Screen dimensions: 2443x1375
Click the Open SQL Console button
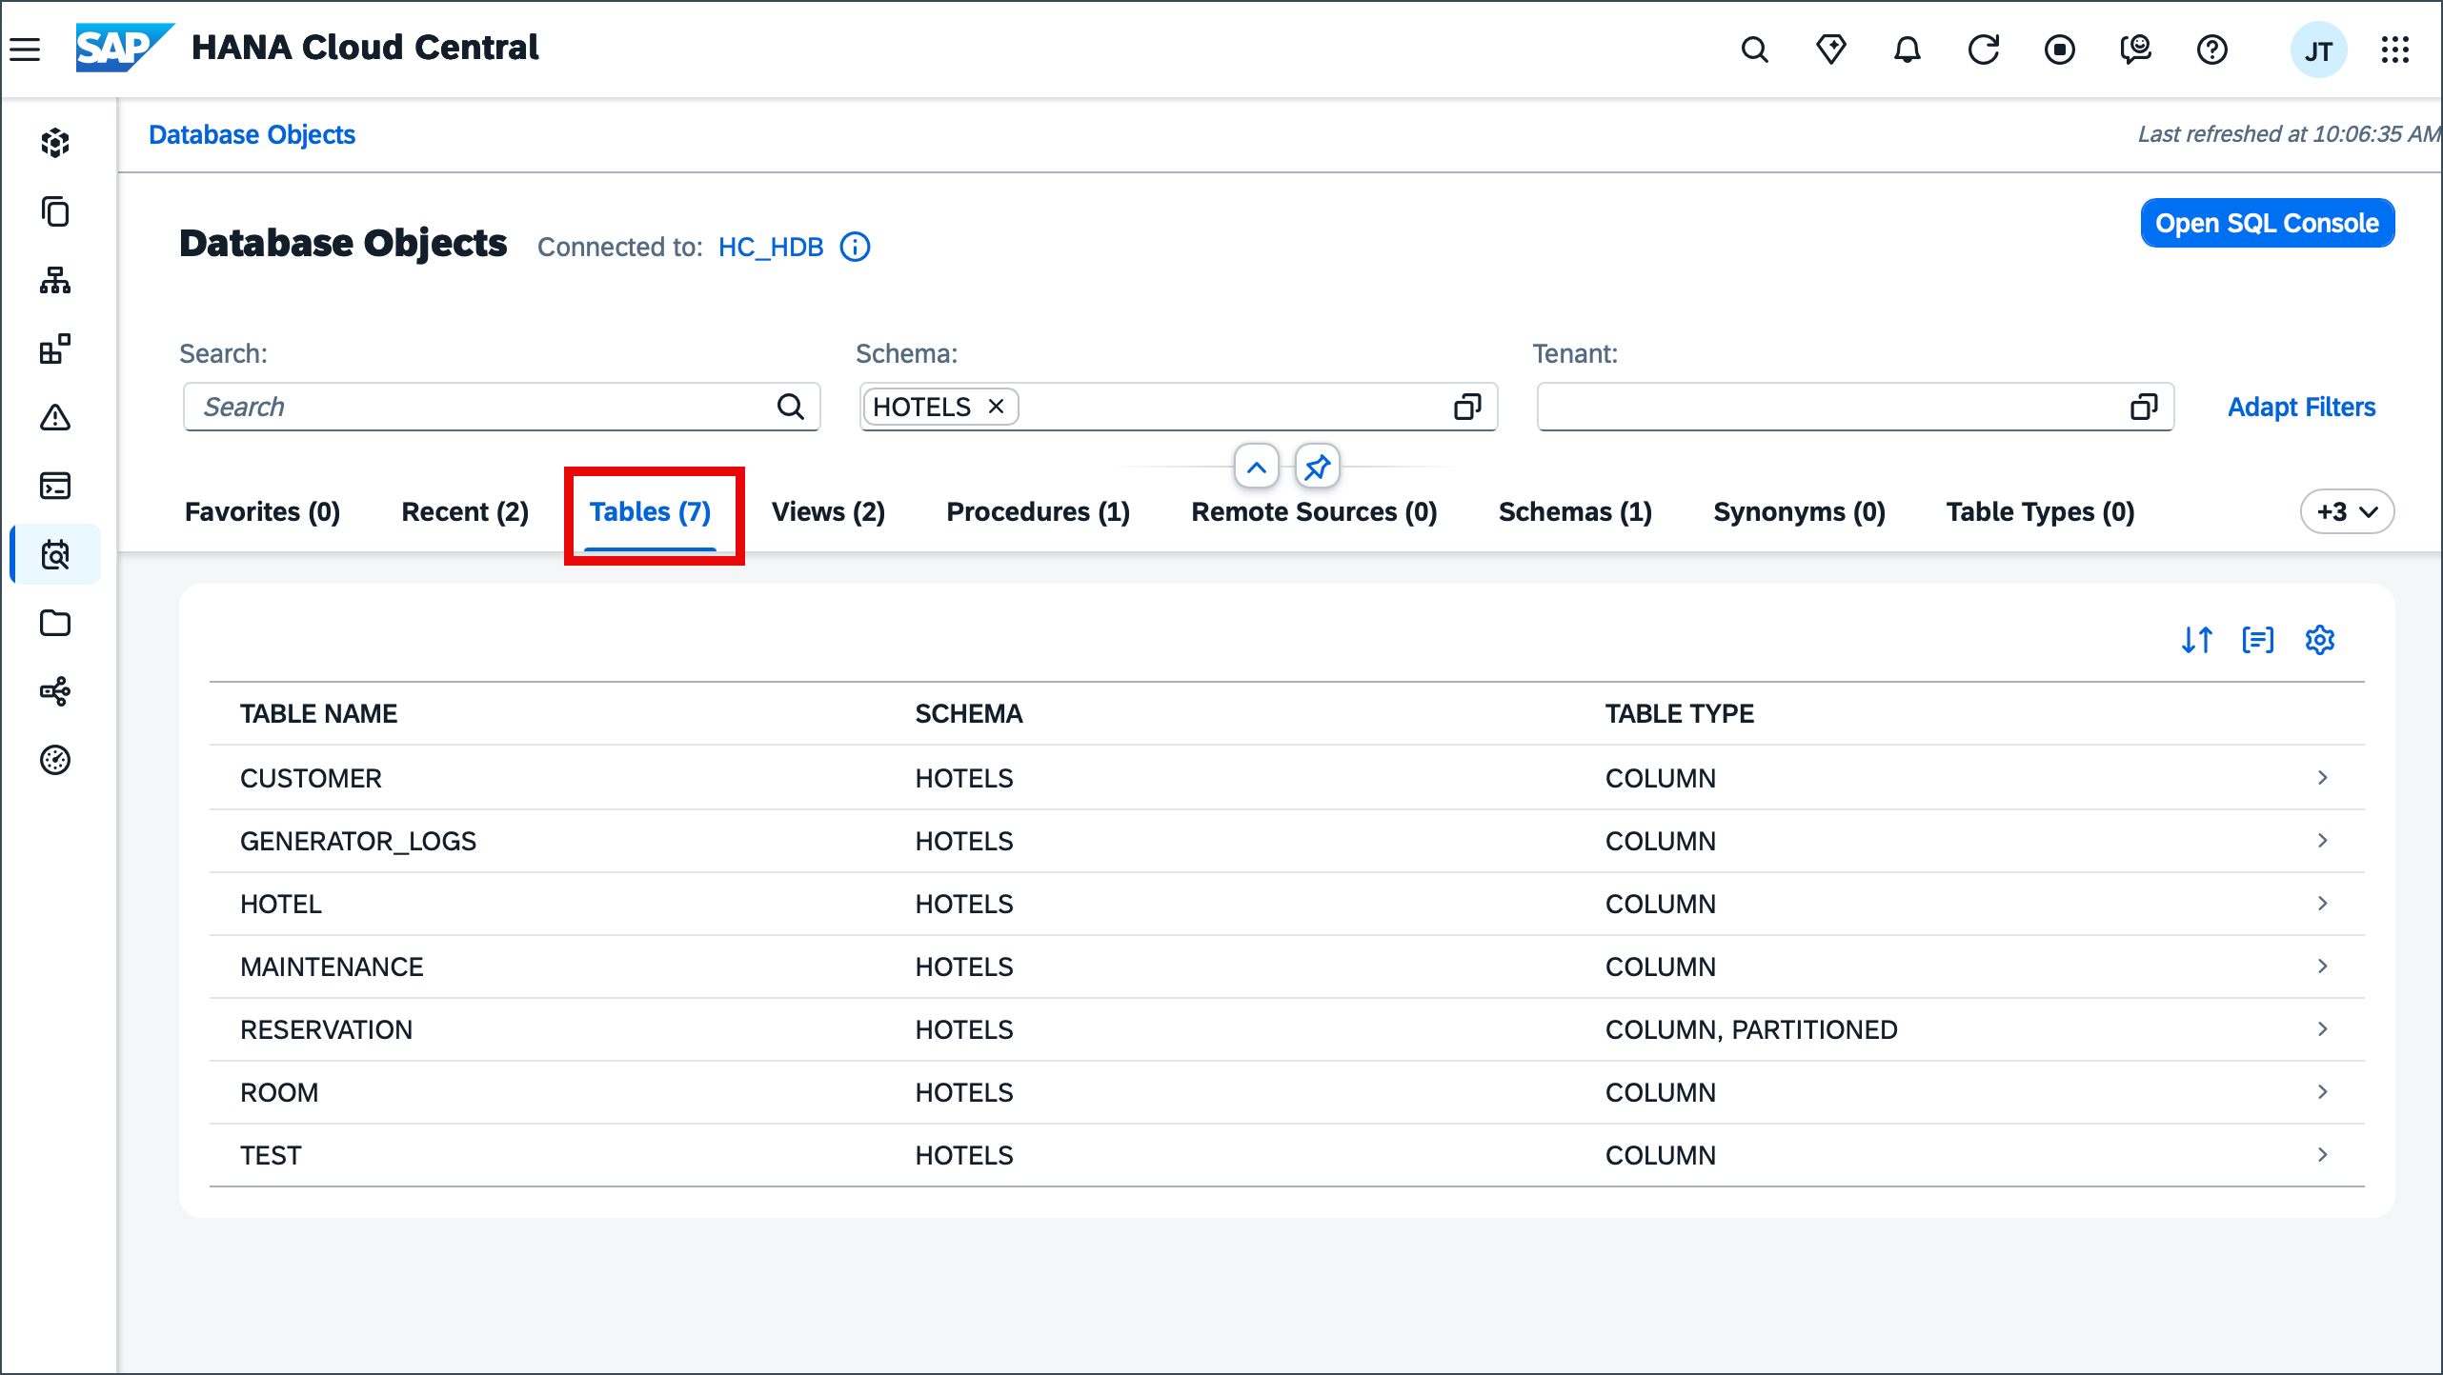point(2267,223)
